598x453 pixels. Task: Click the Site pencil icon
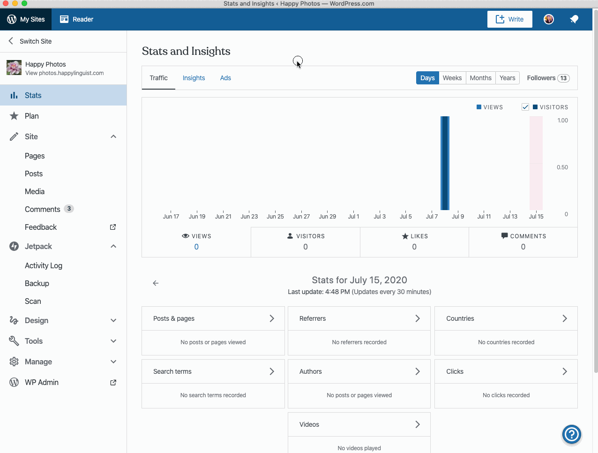coord(14,136)
